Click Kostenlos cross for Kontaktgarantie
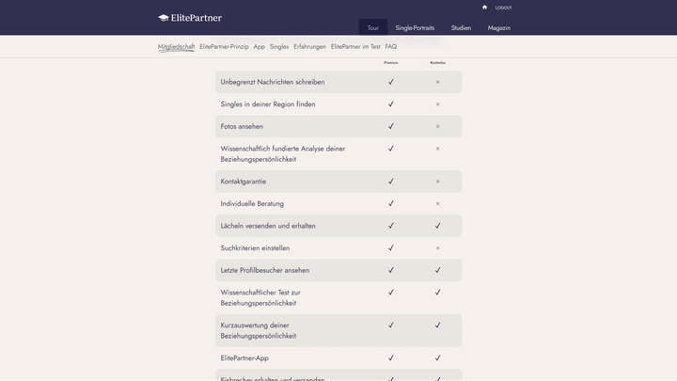The image size is (677, 381). point(438,182)
